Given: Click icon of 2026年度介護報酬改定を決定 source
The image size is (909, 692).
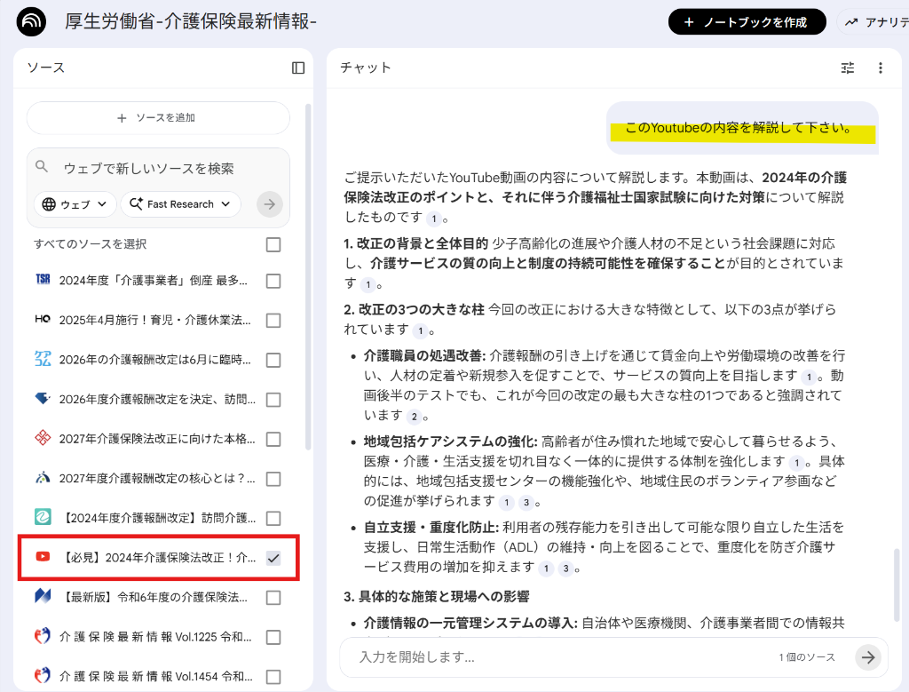Looking at the screenshot, I should (x=43, y=399).
